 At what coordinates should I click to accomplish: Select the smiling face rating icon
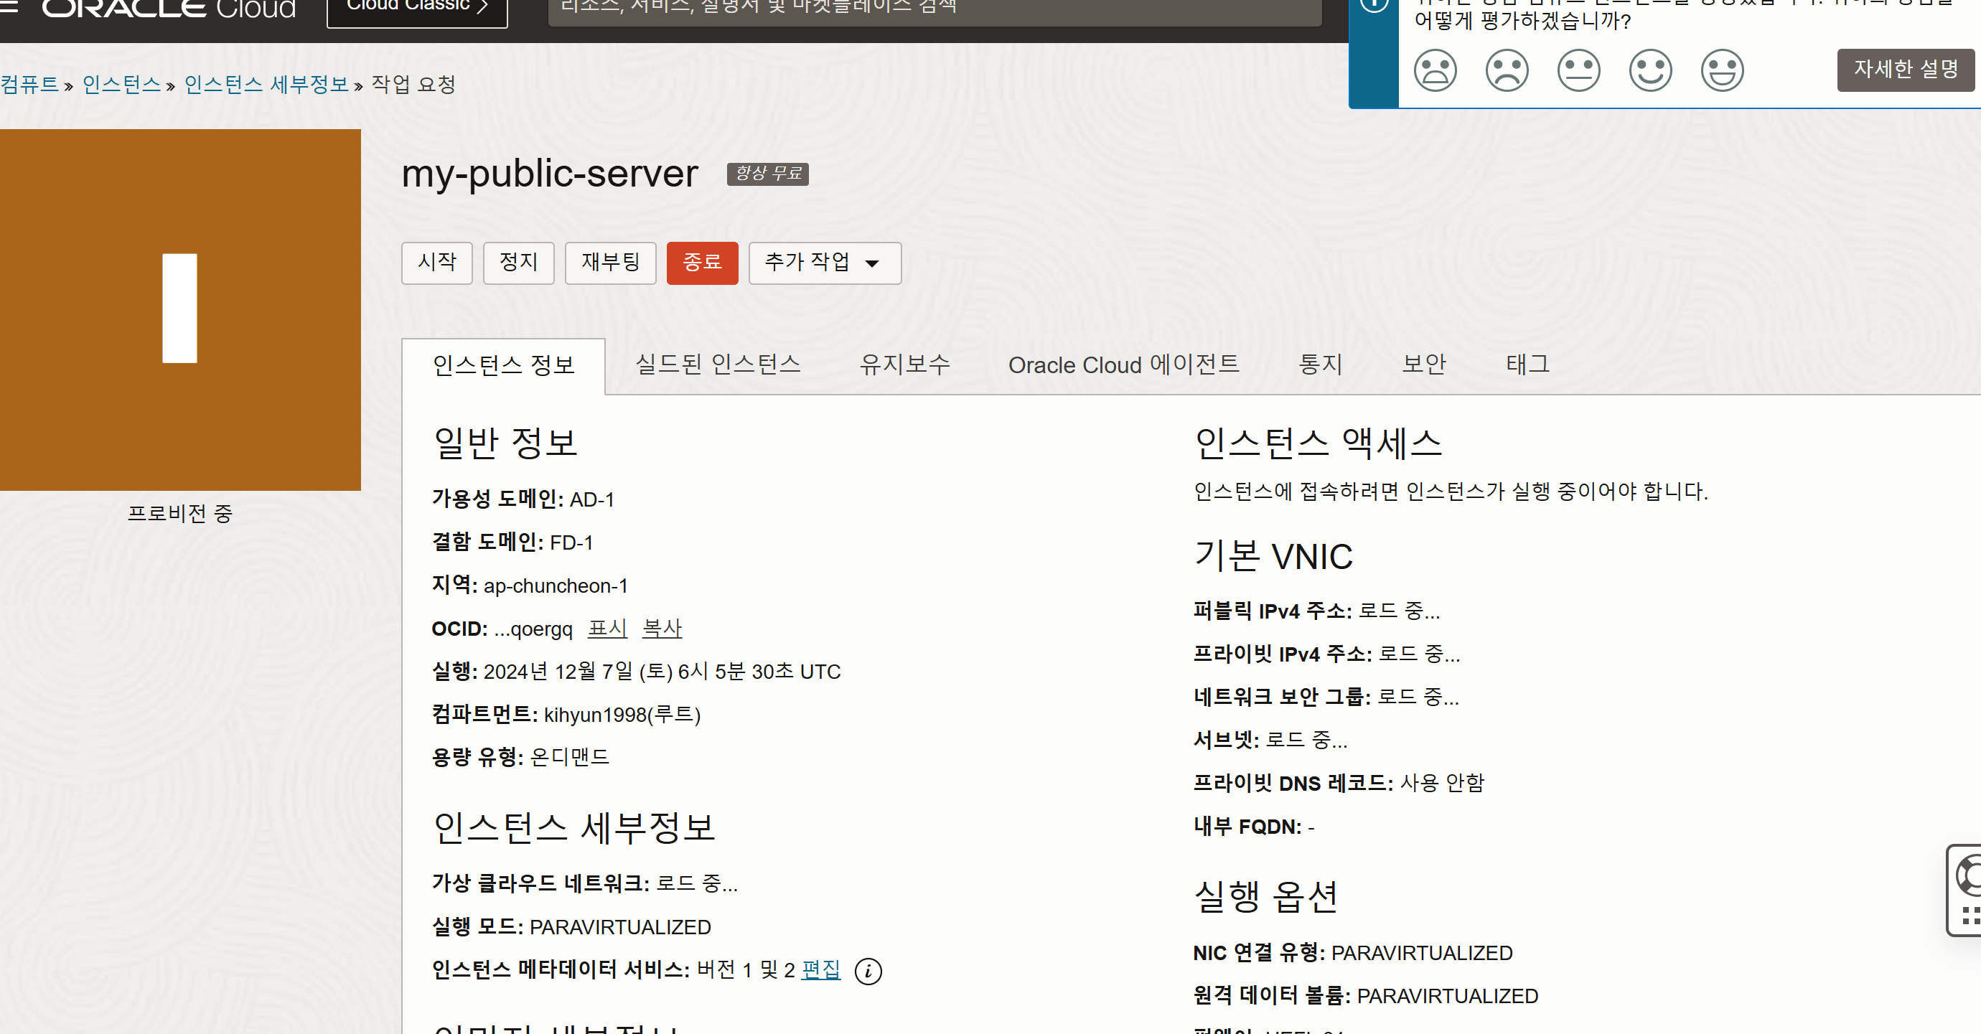1650,71
